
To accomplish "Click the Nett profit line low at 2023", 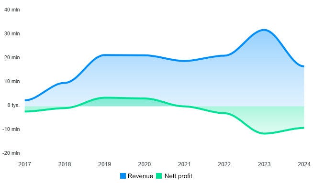I will (264, 133).
